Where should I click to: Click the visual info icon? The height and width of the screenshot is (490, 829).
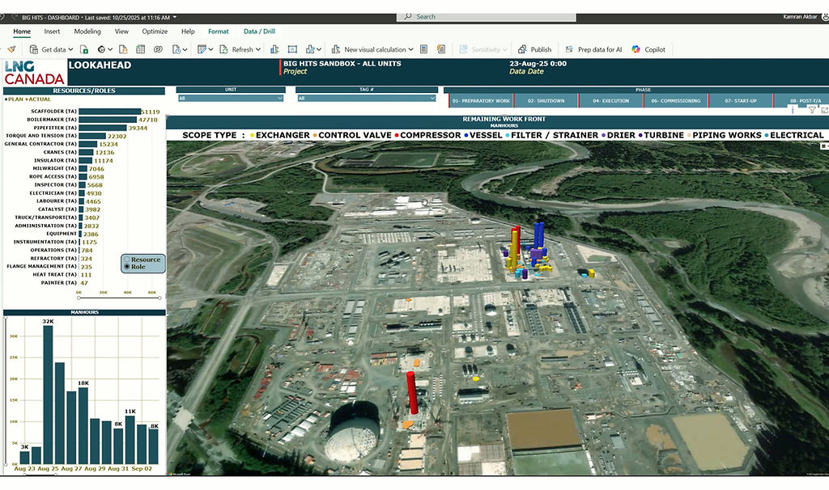tap(793, 110)
